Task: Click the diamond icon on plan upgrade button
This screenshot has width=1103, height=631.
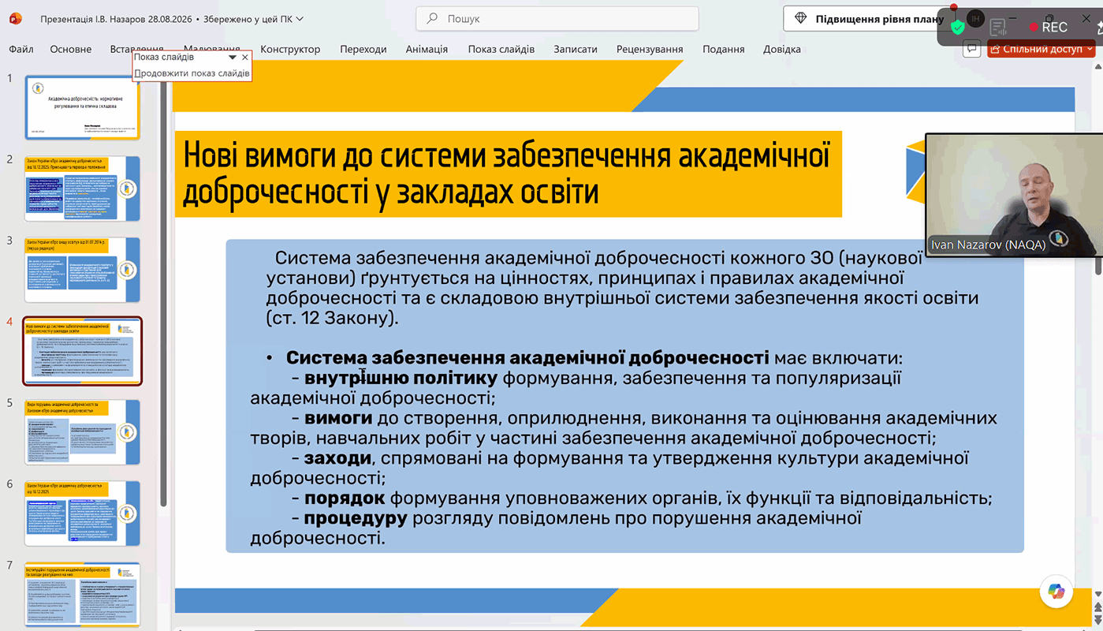Action: pyautogui.click(x=801, y=18)
